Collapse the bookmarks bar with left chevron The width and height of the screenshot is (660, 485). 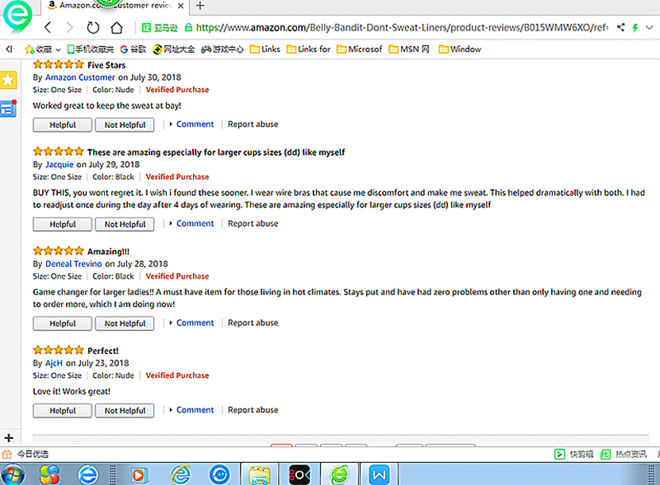(9, 49)
